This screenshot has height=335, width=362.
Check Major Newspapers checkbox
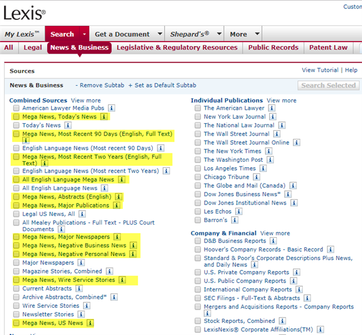(x=16, y=263)
